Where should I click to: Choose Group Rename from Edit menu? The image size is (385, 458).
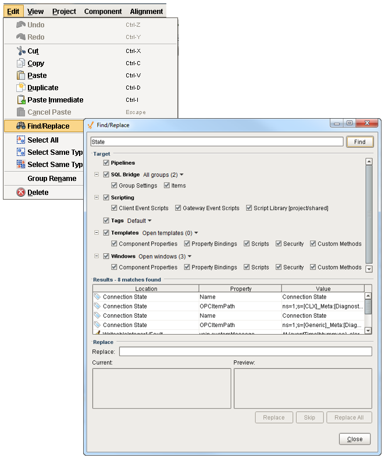coord(52,179)
